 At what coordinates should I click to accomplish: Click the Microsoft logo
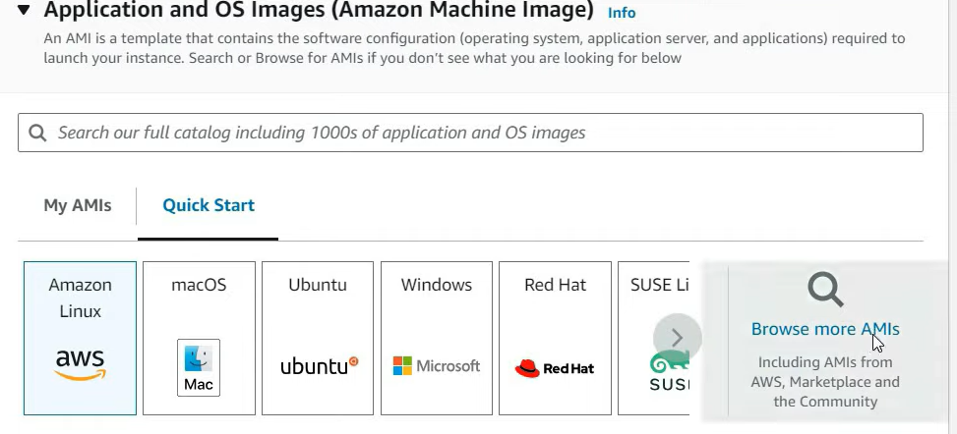click(x=437, y=365)
